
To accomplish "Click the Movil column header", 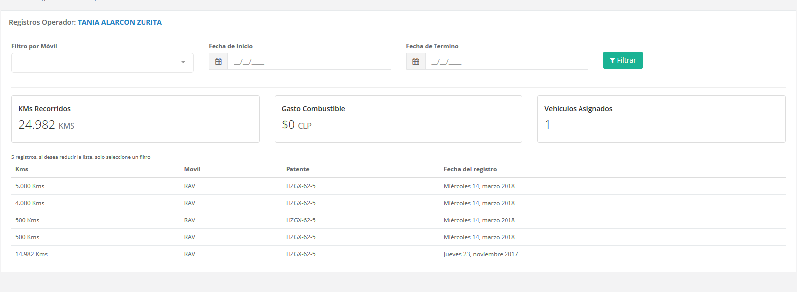I will (192, 169).
